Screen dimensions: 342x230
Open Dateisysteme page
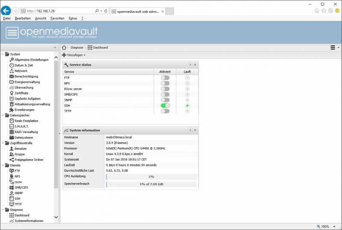pyautogui.click(x=21, y=137)
